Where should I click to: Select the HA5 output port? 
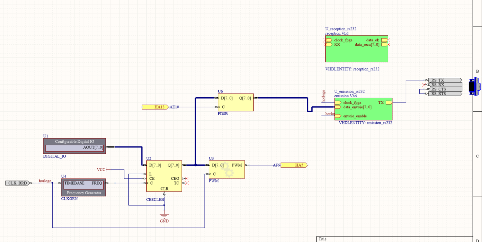coord(294,165)
